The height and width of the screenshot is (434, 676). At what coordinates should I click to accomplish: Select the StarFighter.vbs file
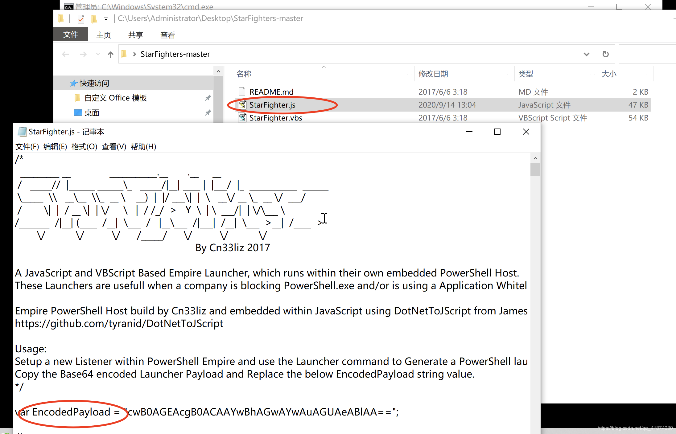click(276, 118)
